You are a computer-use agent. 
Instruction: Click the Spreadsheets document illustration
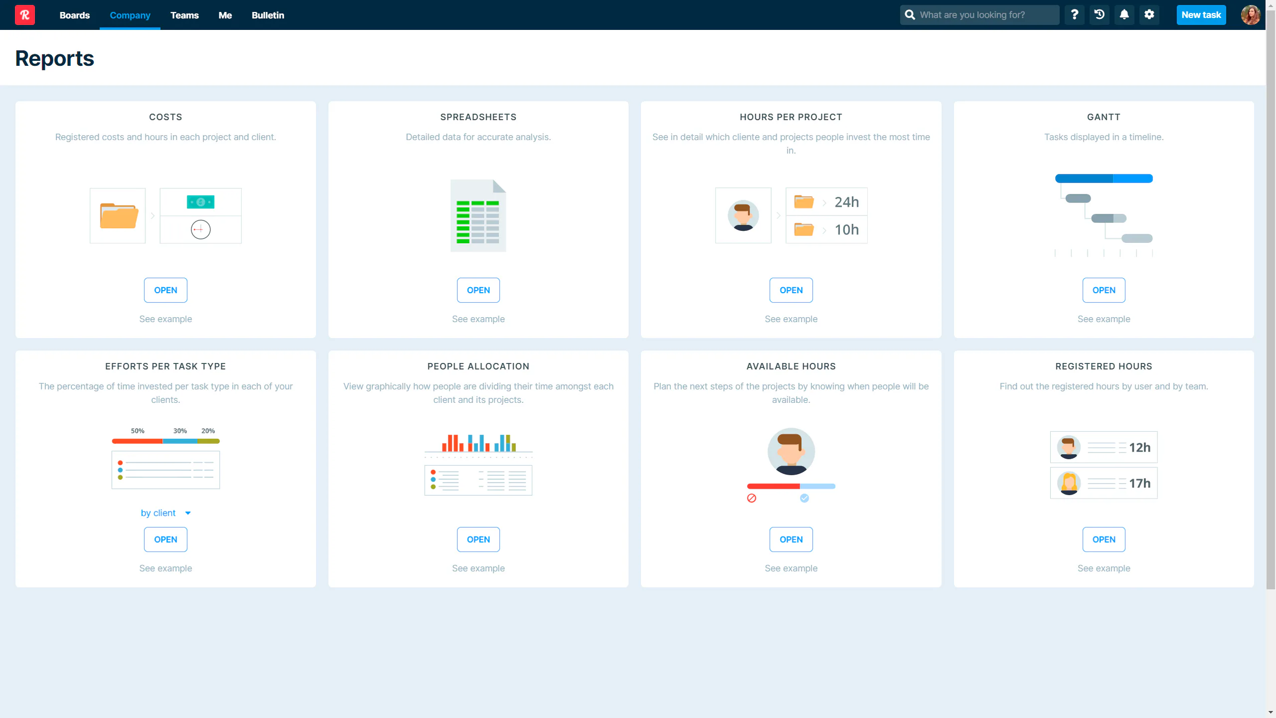(x=478, y=215)
